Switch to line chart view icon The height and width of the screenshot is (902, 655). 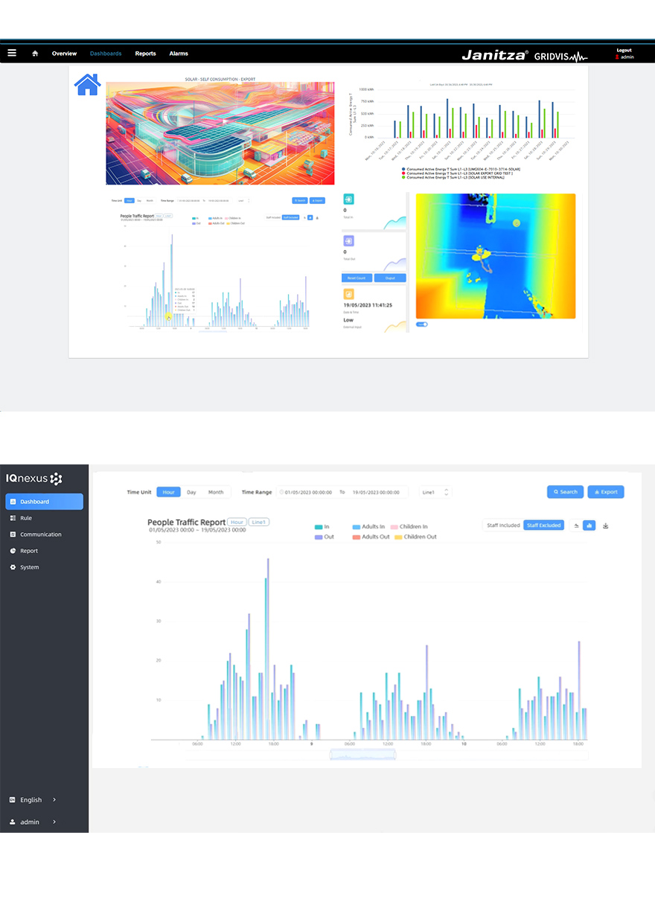(576, 525)
